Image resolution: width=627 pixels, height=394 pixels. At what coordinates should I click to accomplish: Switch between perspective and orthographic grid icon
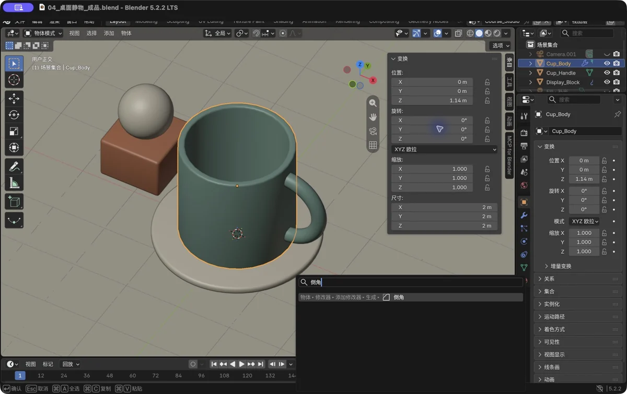373,146
